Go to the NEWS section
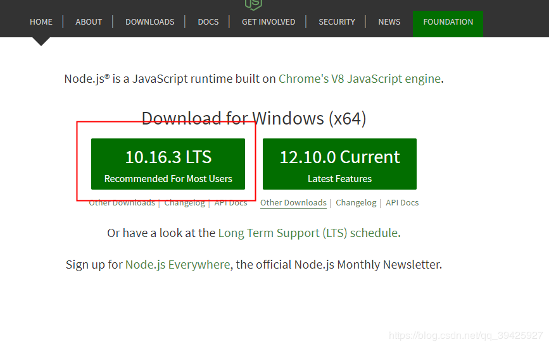 pyautogui.click(x=389, y=22)
